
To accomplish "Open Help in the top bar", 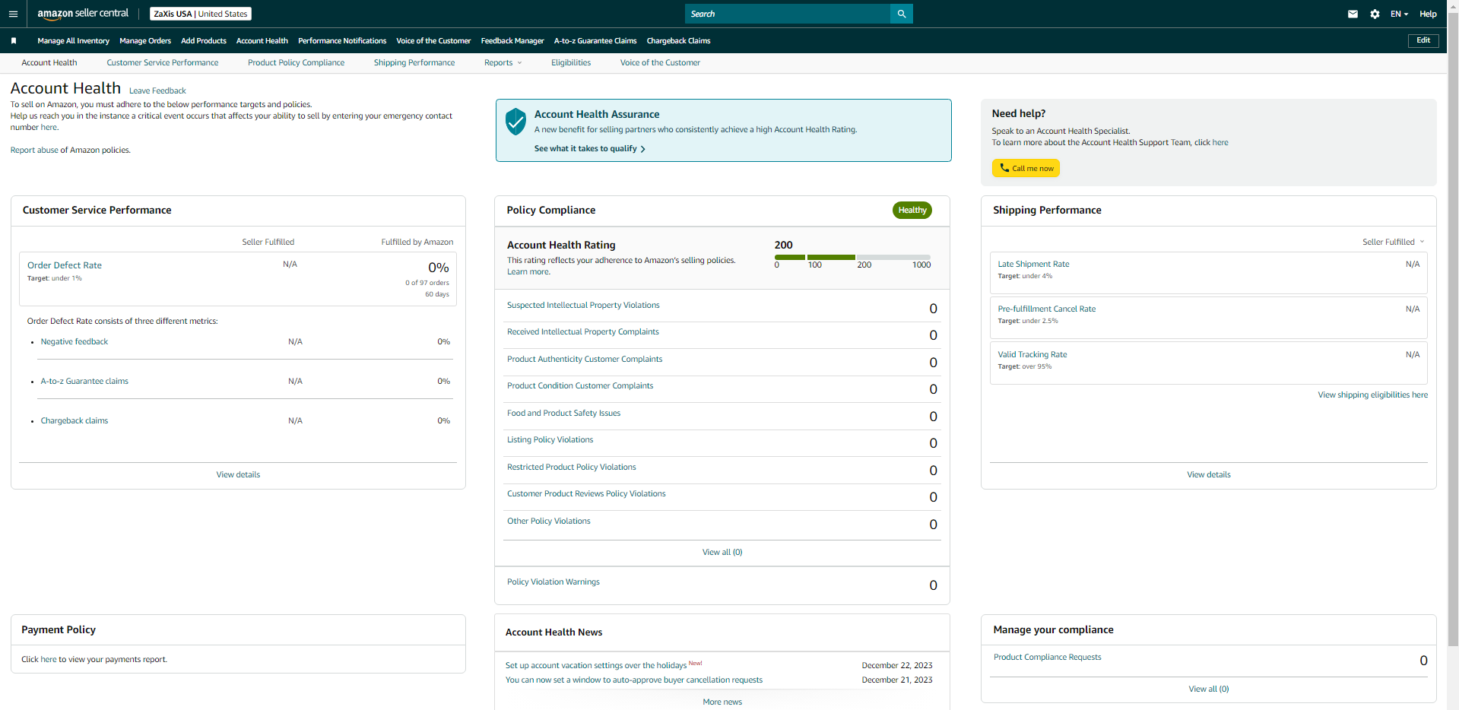I will pyautogui.click(x=1428, y=14).
